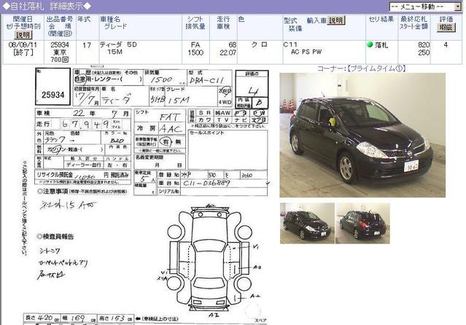Click the 説明 button under 開催日
The image size is (466, 325).
pyautogui.click(x=23, y=35)
